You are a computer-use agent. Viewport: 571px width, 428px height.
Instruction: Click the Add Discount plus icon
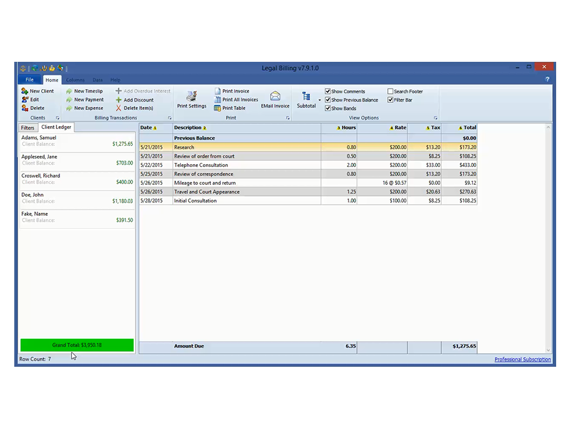tap(119, 100)
